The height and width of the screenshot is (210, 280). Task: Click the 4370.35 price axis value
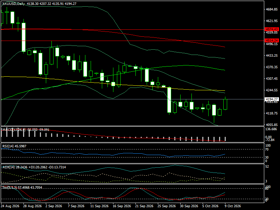[x=272, y=67]
